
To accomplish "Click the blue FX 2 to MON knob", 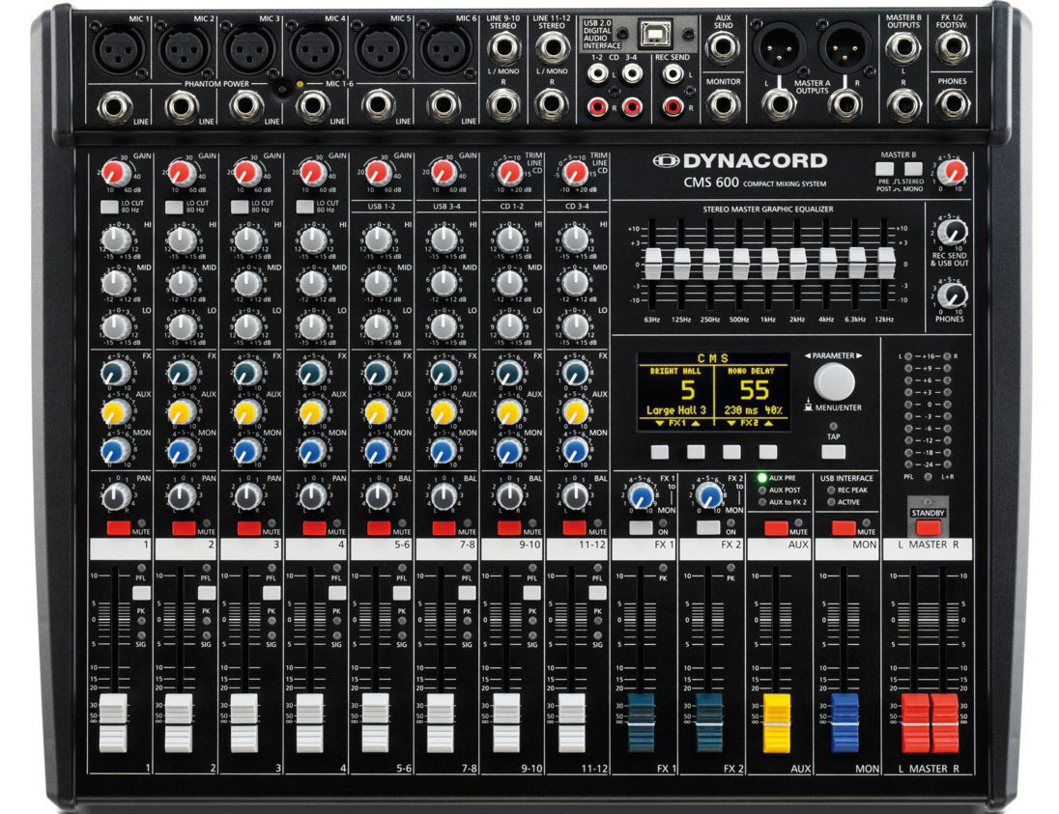I will click(709, 496).
